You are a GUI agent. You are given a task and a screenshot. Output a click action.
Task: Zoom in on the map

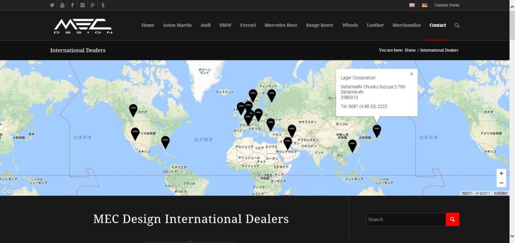pos(501,174)
